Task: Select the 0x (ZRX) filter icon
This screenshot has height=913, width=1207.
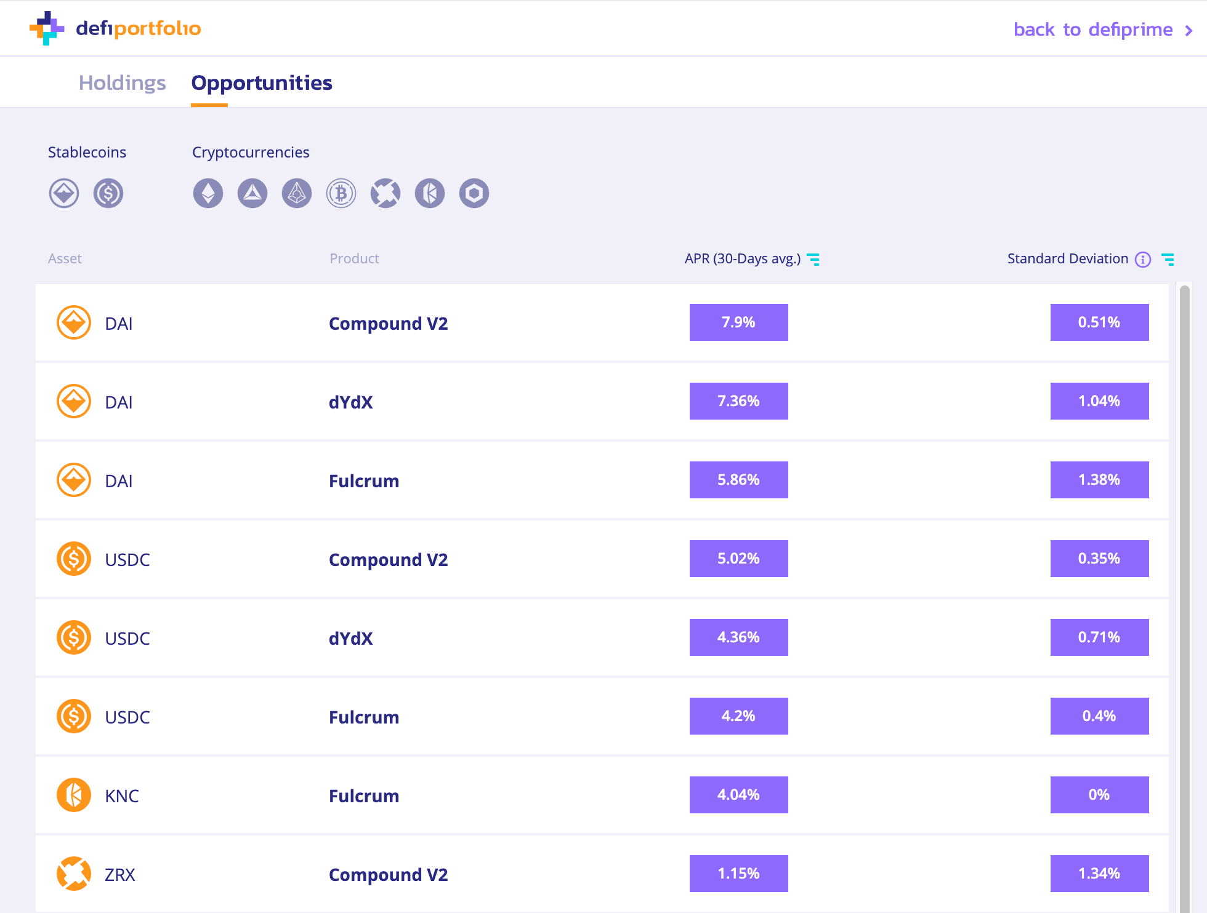Action: (x=385, y=193)
